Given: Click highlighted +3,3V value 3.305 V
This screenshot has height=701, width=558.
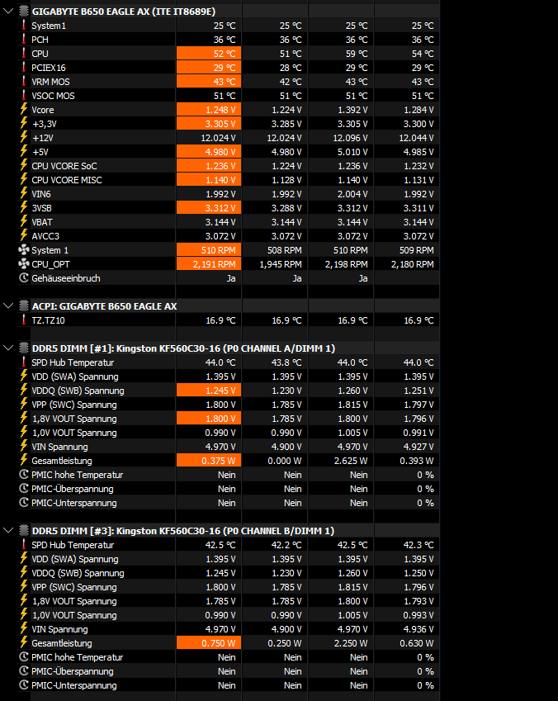Looking at the screenshot, I should pyautogui.click(x=209, y=123).
